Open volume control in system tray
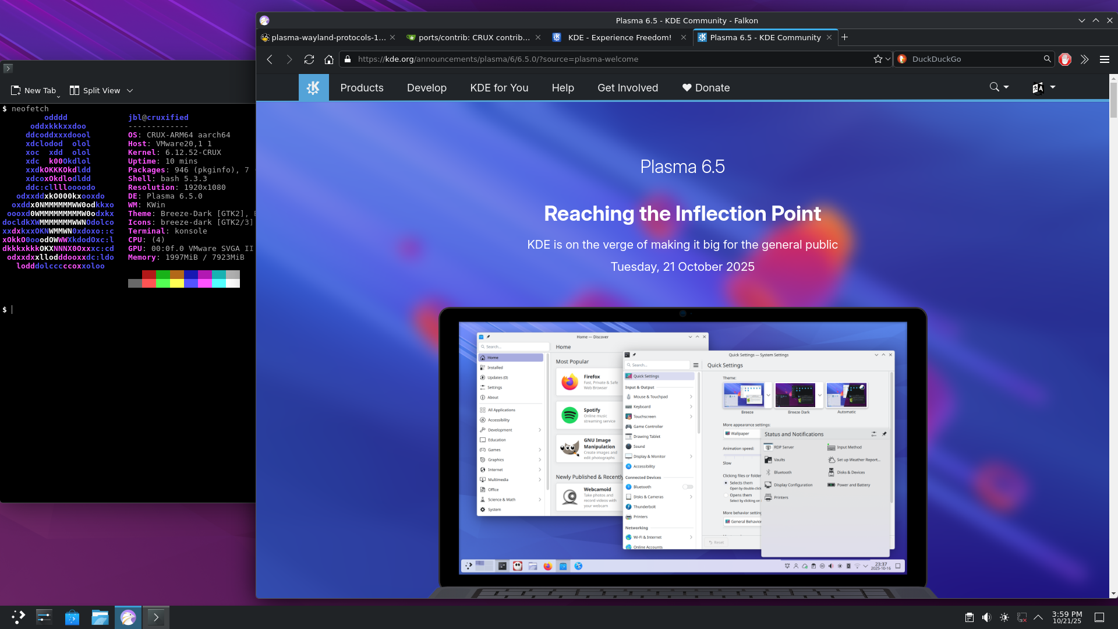1118x629 pixels. click(986, 617)
